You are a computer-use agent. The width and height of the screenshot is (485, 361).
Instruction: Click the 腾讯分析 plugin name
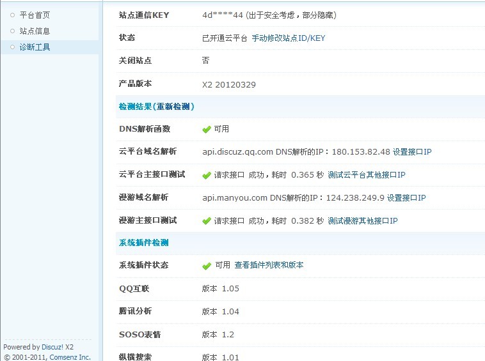tap(135, 311)
